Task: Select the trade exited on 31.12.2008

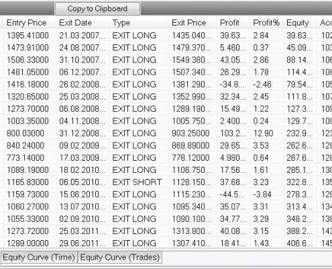Action: point(166,133)
